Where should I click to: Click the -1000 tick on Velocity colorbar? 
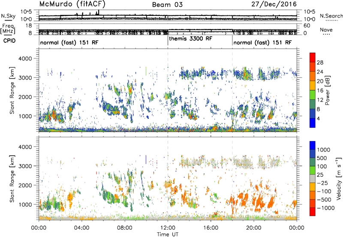(326, 208)
